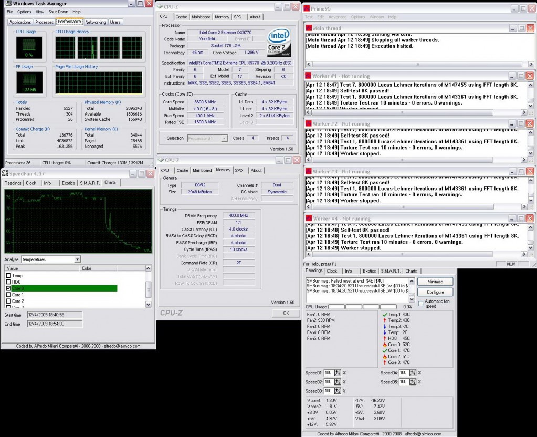Click the Worker #1 window icon
Image resolution: width=537 pixels, height=437 pixels.
click(x=309, y=76)
